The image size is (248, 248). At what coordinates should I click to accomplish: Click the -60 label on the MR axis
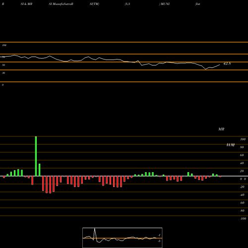point(242,203)
